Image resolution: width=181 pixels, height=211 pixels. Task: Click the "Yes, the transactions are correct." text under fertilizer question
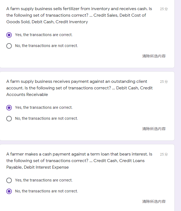click(44, 35)
